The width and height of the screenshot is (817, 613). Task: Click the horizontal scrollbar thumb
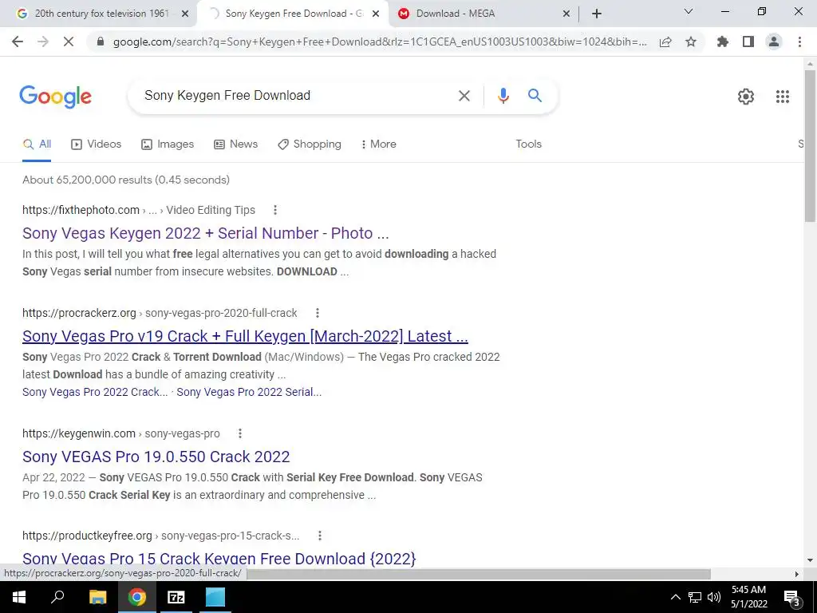(479, 574)
